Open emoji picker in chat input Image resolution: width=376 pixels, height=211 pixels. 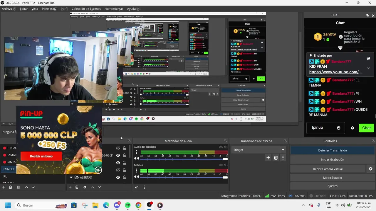(x=338, y=128)
